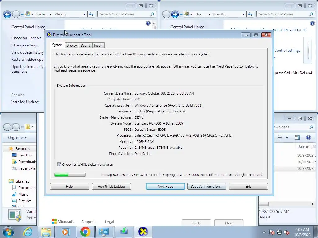
Task: Click the Exit button in DxDiag
Action: coord(248,186)
